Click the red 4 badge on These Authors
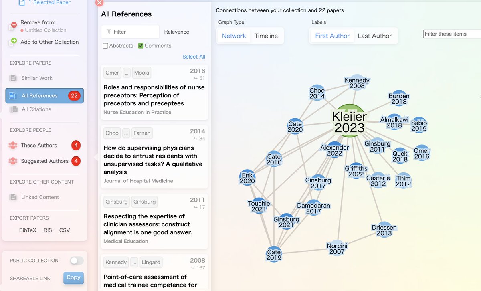 (76, 145)
